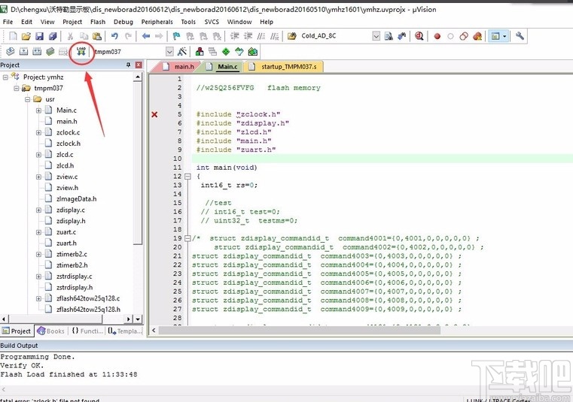The height and width of the screenshot is (402, 573).
Task: Switch to the Books panel tab
Action: coord(50,331)
